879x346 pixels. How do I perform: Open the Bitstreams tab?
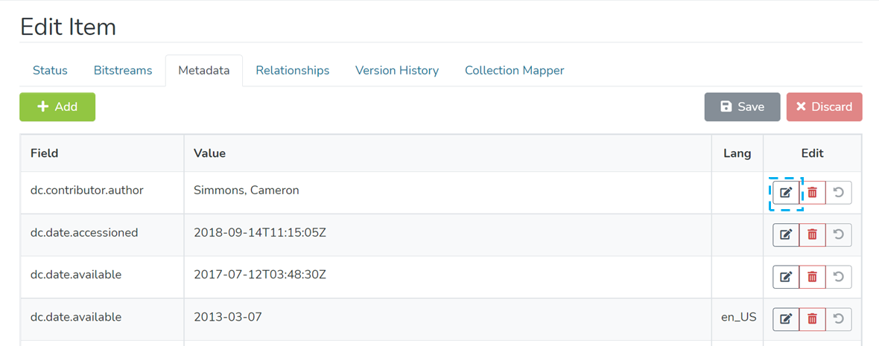click(123, 71)
